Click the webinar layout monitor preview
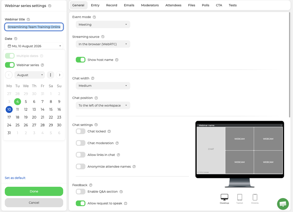The width and height of the screenshot is (293, 212). pos(240,154)
